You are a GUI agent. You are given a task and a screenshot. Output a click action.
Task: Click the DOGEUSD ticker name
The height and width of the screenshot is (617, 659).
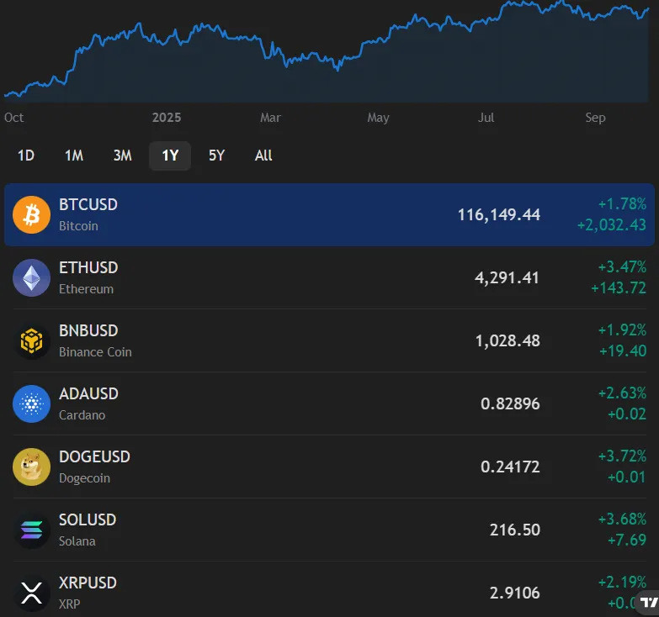click(94, 456)
